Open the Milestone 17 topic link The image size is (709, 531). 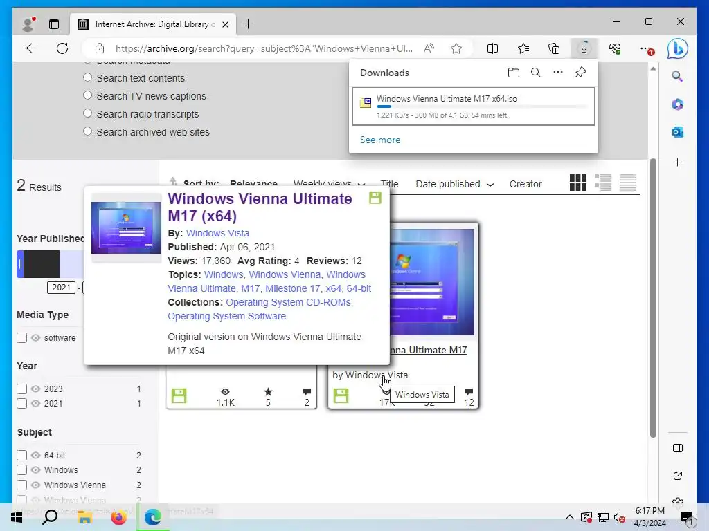293,288
